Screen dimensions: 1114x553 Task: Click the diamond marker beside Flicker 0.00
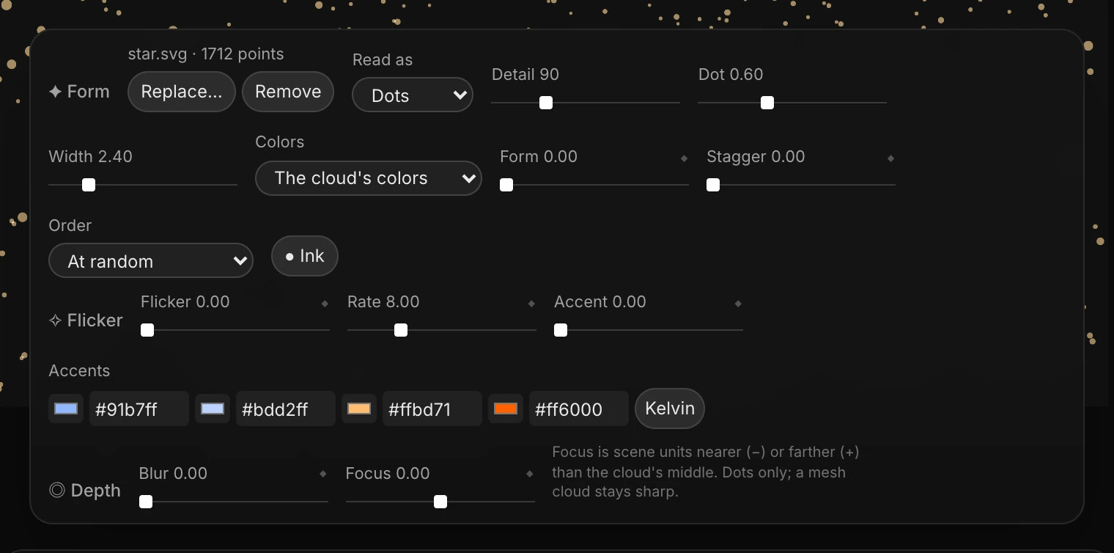pos(325,304)
